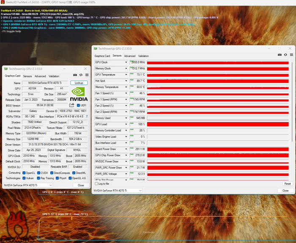The image size is (296, 243).
Task: Select Advanced tab in Sensors window
Action: (x=130, y=56)
